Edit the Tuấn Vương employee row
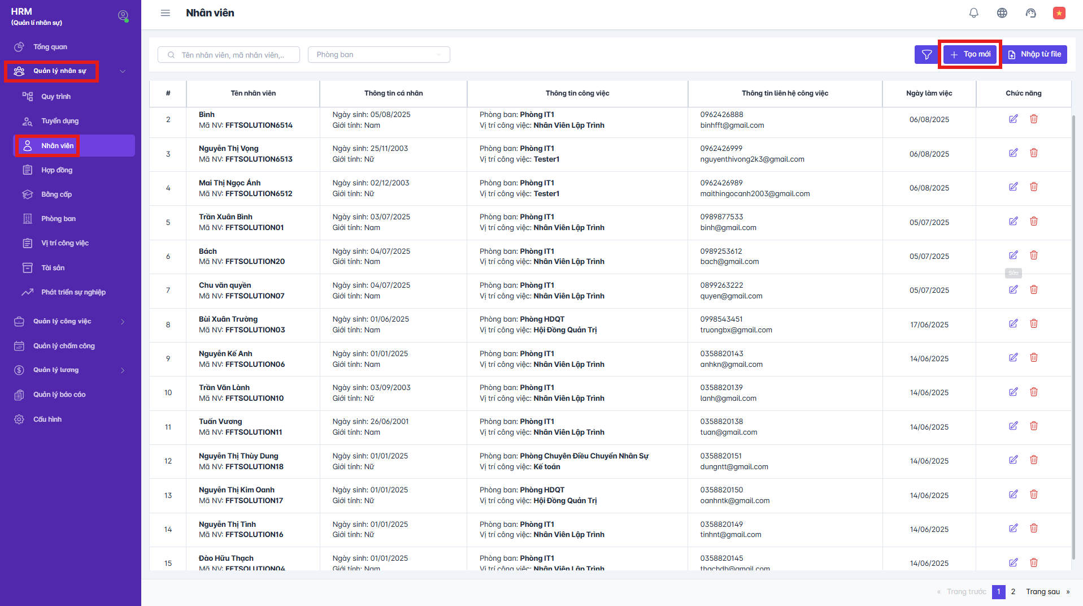Image resolution: width=1083 pixels, height=606 pixels. click(x=1013, y=426)
